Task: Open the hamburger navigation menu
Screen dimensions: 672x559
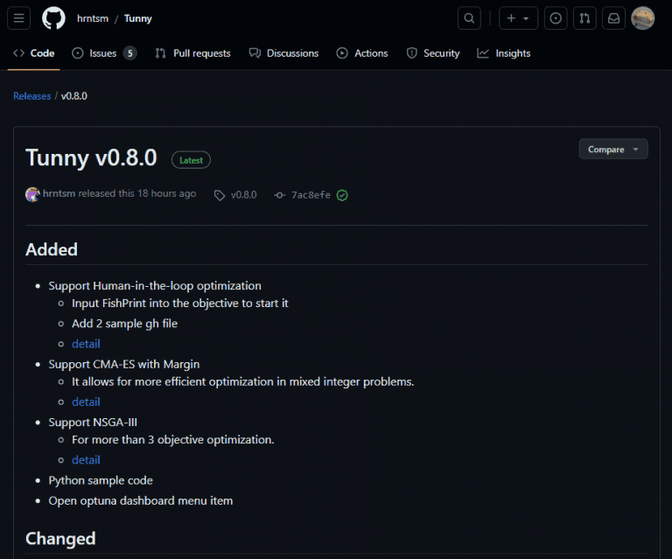Action: tap(20, 18)
